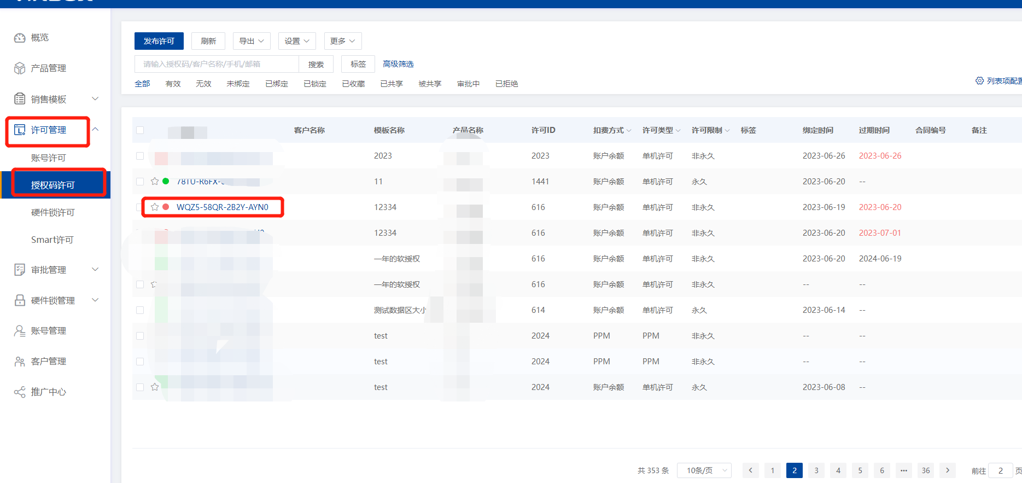Select the 已收藏 filter tab
Viewport: 1022px width, 483px height.
353,84
